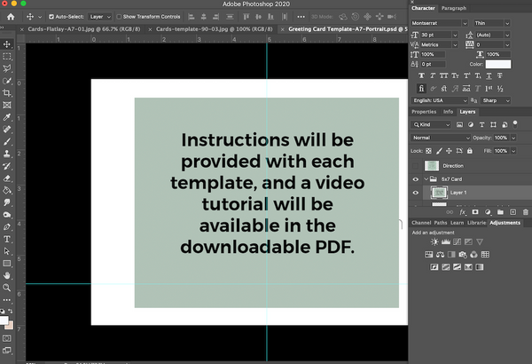Open the (Auto) leading dropdown
The image size is (532, 364).
(x=507, y=35)
